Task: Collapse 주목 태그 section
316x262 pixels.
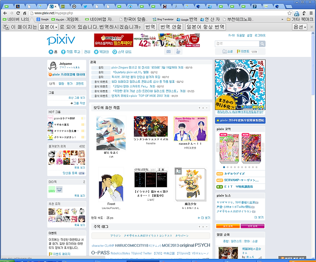Action: (207, 227)
